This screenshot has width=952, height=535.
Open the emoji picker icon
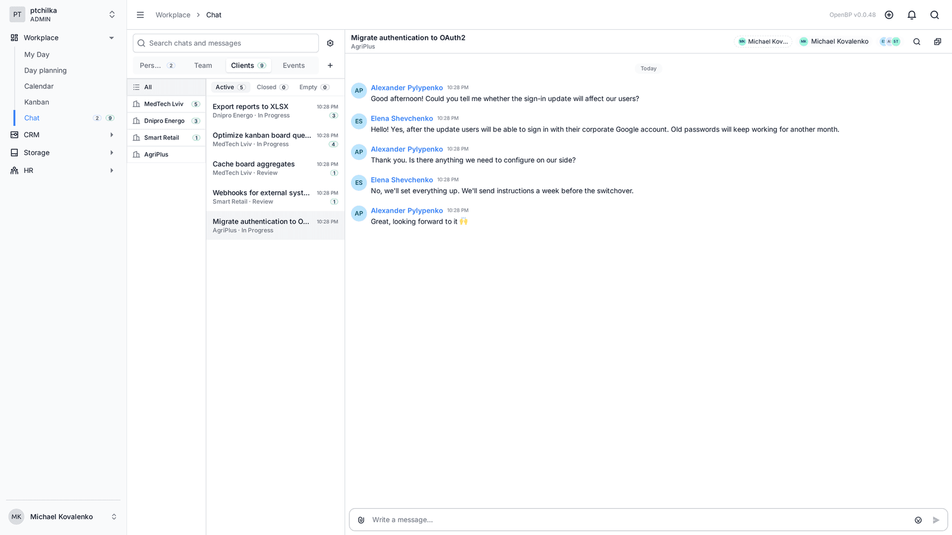coord(918,520)
